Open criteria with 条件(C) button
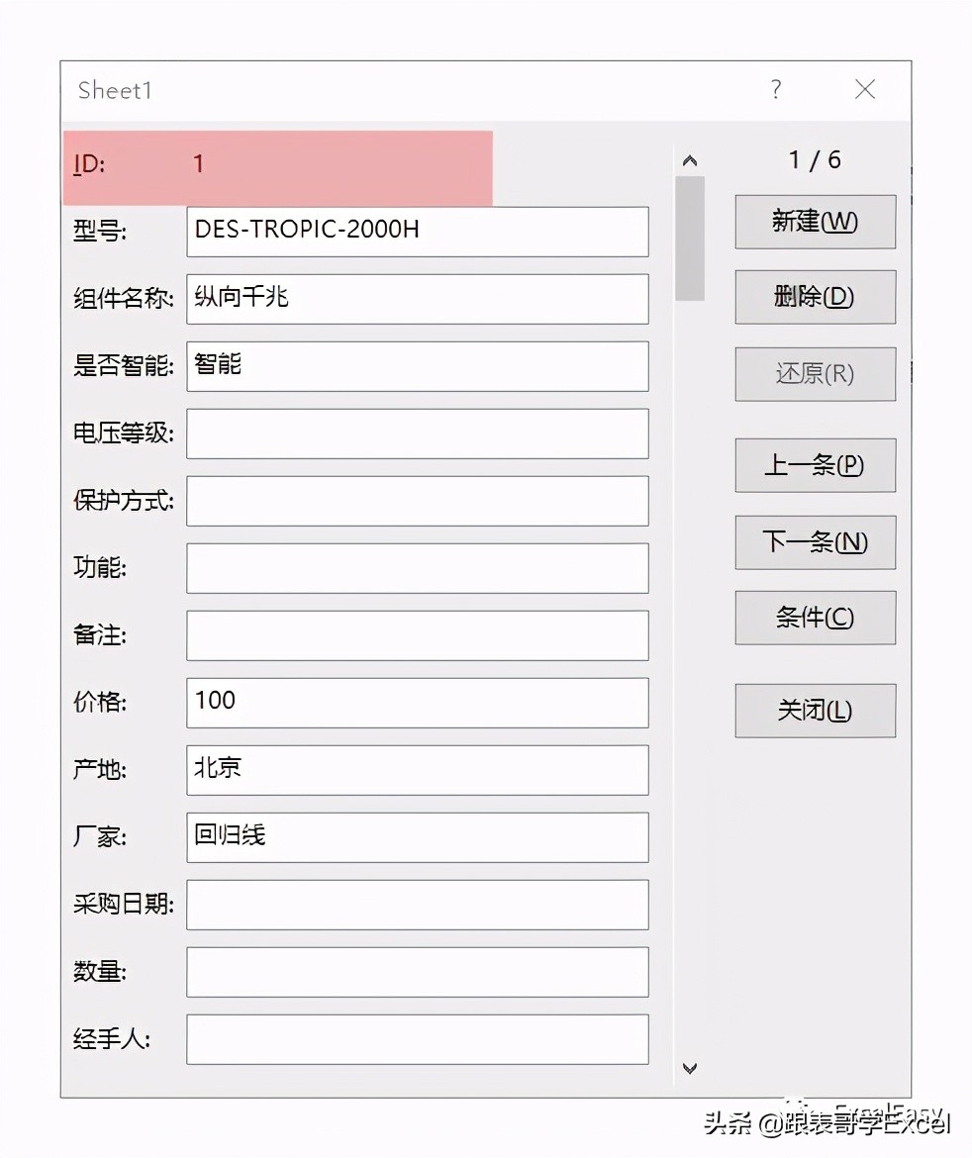 coord(815,618)
